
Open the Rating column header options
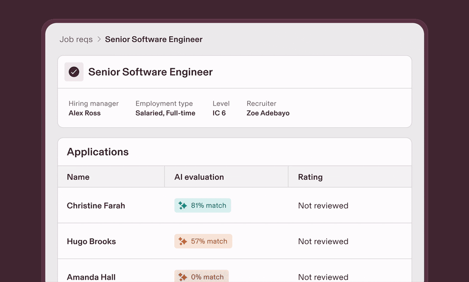pyautogui.click(x=310, y=177)
